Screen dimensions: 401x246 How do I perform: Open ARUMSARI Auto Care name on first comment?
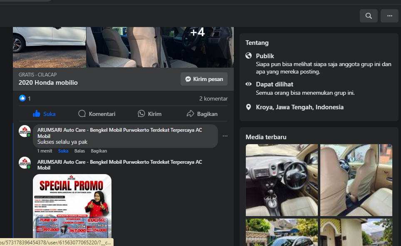(120, 133)
